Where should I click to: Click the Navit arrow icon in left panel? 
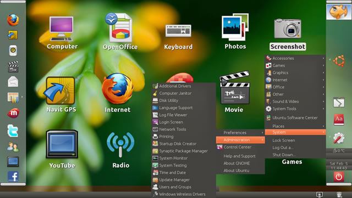13,35
